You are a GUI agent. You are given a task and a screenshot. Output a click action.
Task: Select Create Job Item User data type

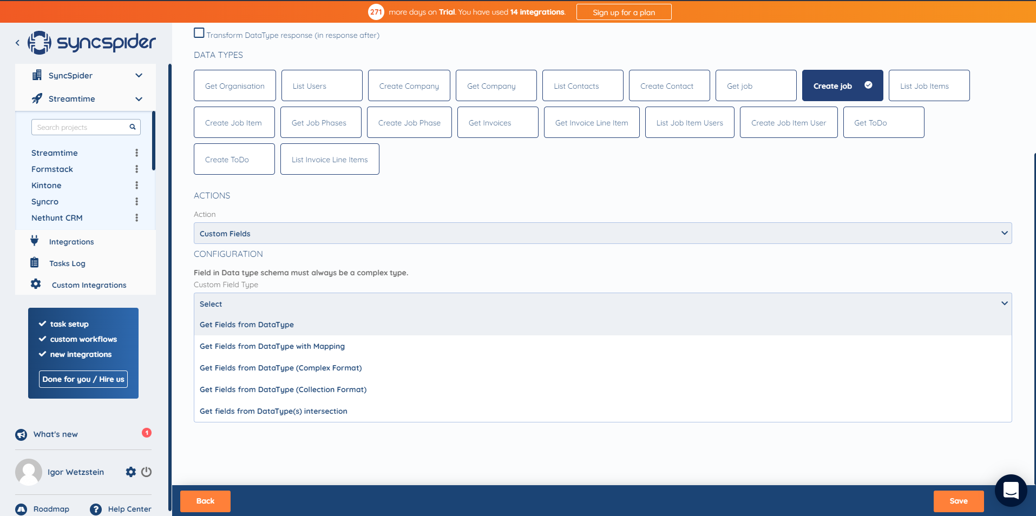click(x=789, y=122)
